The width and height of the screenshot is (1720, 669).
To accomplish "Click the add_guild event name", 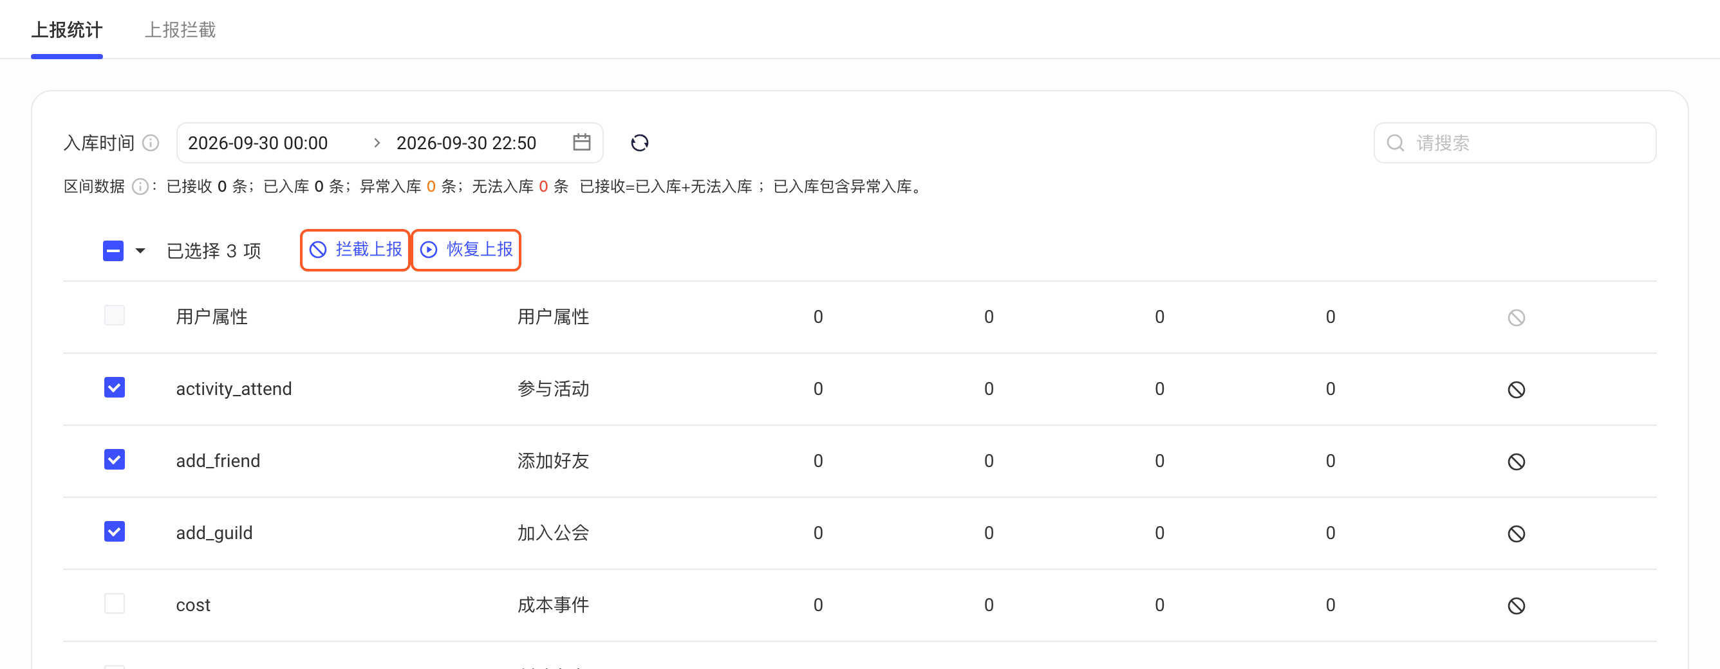I will coord(214,533).
